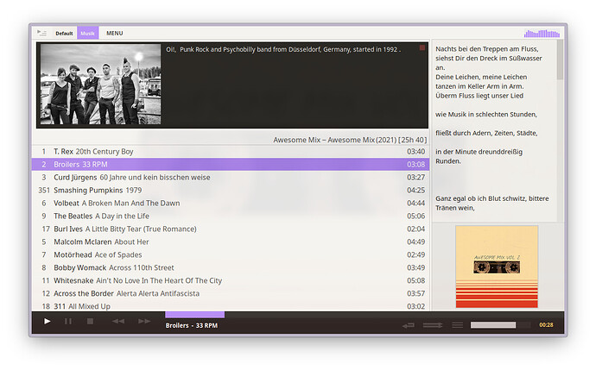Click track number 351 in the playlist
596x370 pixels.
[44, 190]
